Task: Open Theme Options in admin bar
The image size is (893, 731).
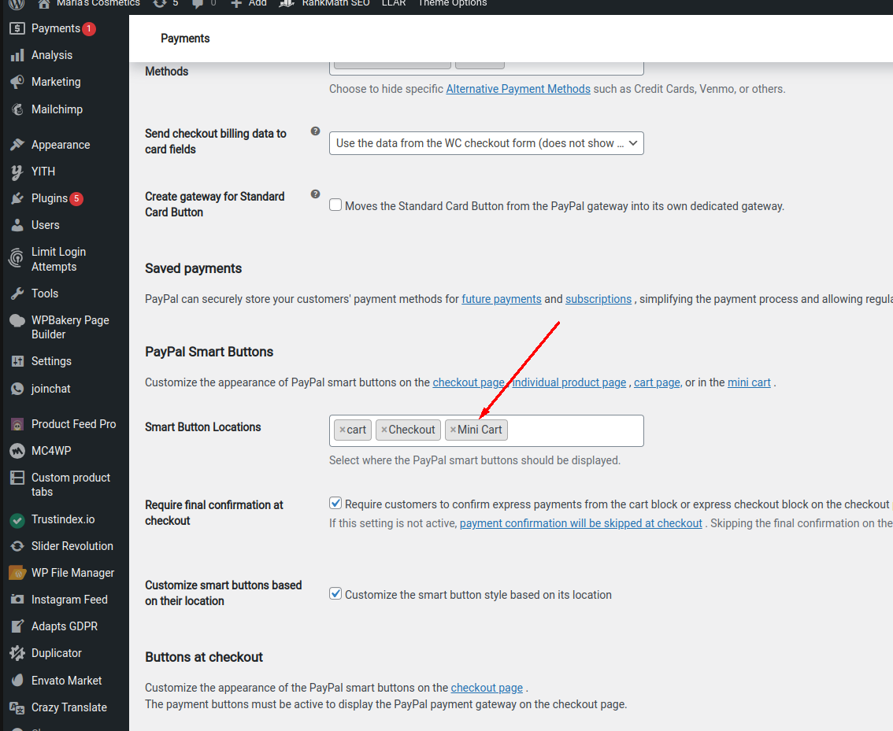Action: (453, 3)
